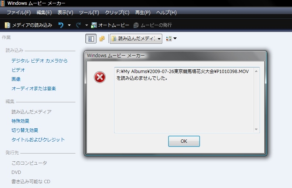Click the red error X icon
Screen dimensions: 292x188
(x=100, y=77)
